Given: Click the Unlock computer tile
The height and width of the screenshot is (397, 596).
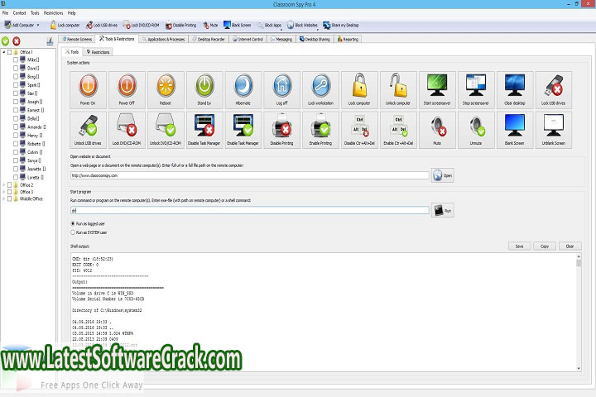Looking at the screenshot, I should pyautogui.click(x=398, y=89).
